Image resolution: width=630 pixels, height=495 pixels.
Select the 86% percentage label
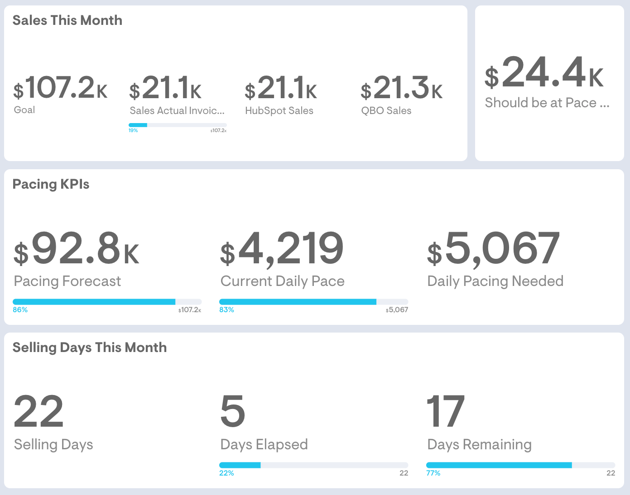[x=20, y=310]
